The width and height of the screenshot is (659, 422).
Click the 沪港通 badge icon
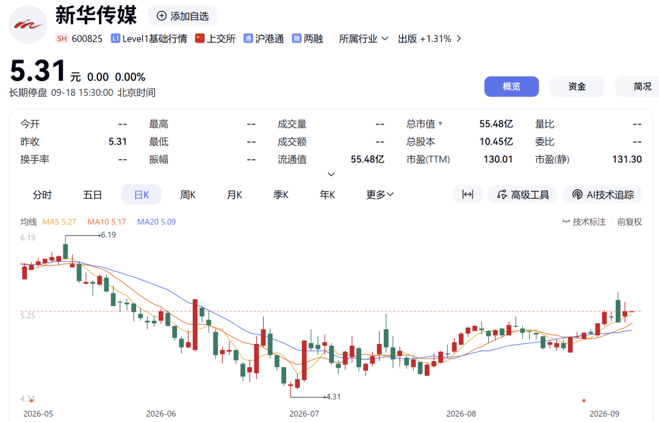(x=248, y=38)
